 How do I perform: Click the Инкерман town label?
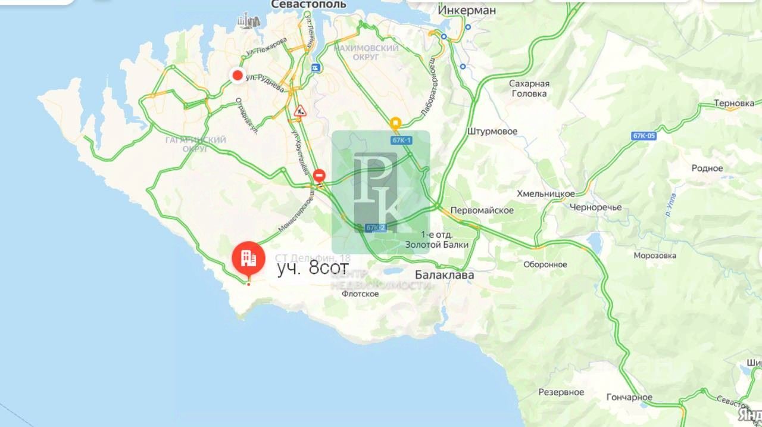click(x=467, y=10)
